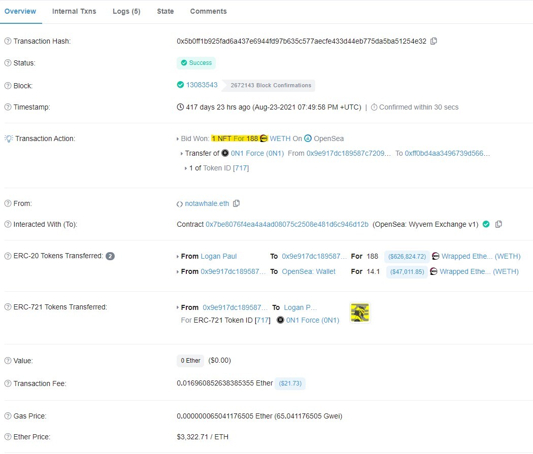
Task: Open 0N1 Force (0N1) in ERC-721 row
Action: click(313, 320)
